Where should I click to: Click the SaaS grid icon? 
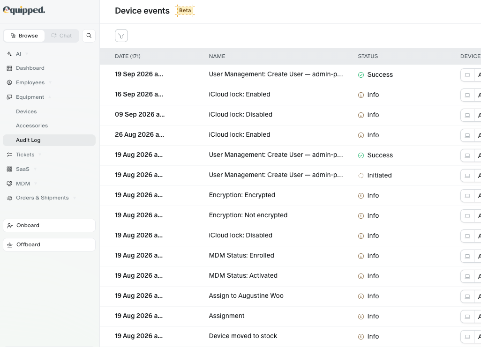tap(9, 169)
